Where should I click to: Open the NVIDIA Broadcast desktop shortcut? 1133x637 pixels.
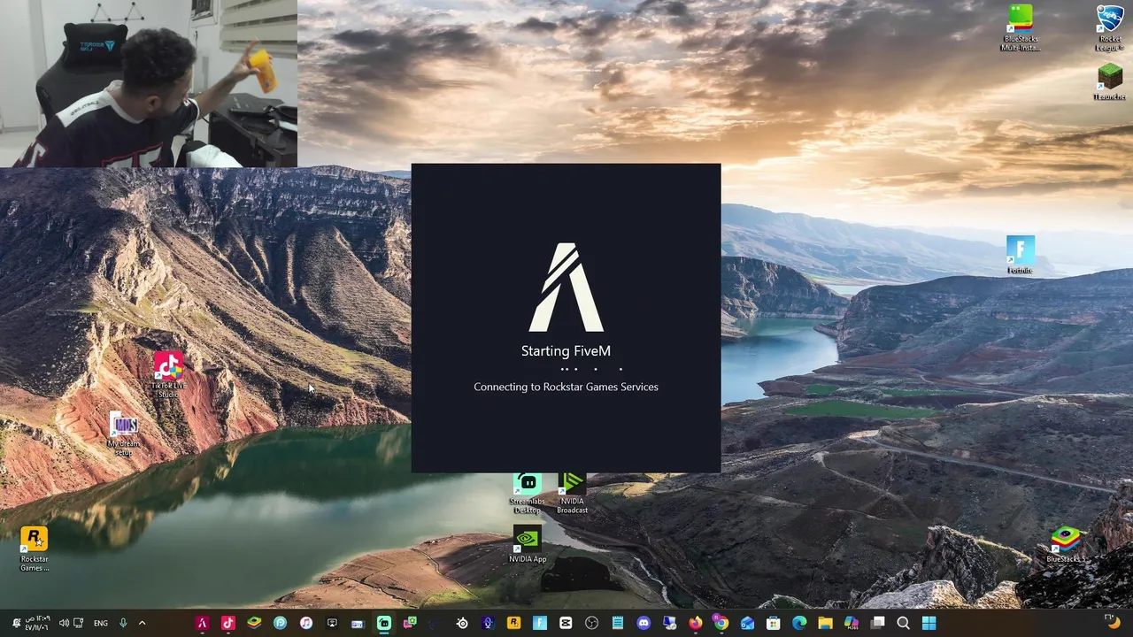[572, 494]
